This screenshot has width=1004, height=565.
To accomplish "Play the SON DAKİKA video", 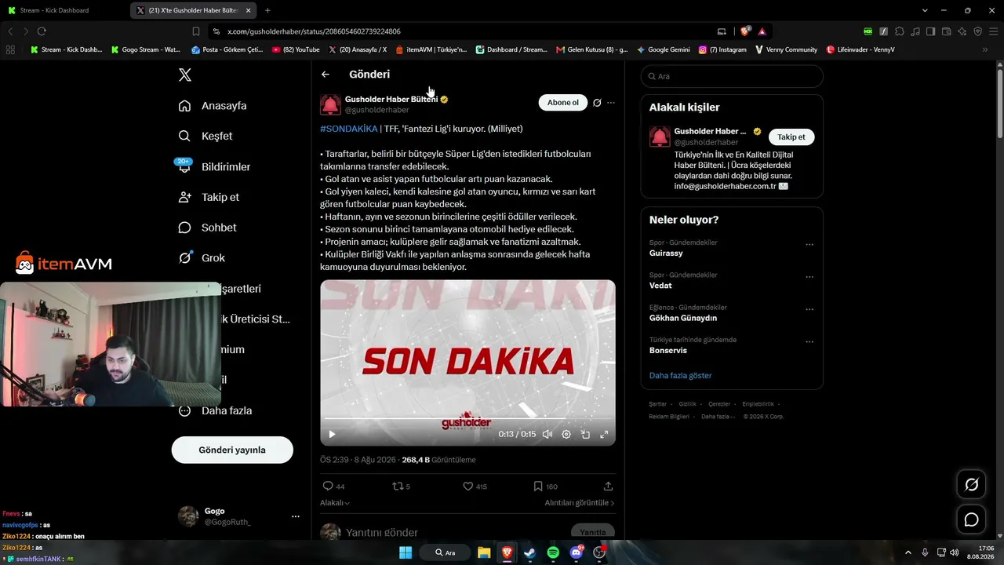I will [332, 434].
